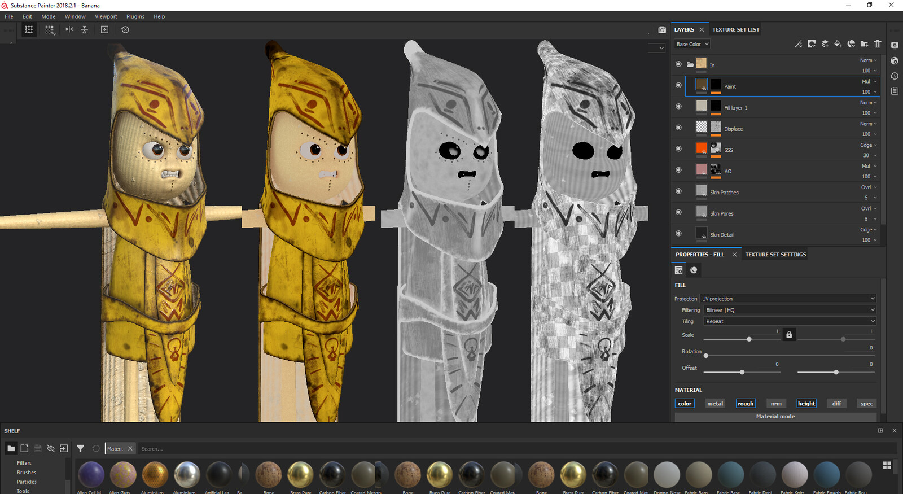The width and height of the screenshot is (903, 494).
Task: Open Log panel from right dock
Action: [x=895, y=91]
